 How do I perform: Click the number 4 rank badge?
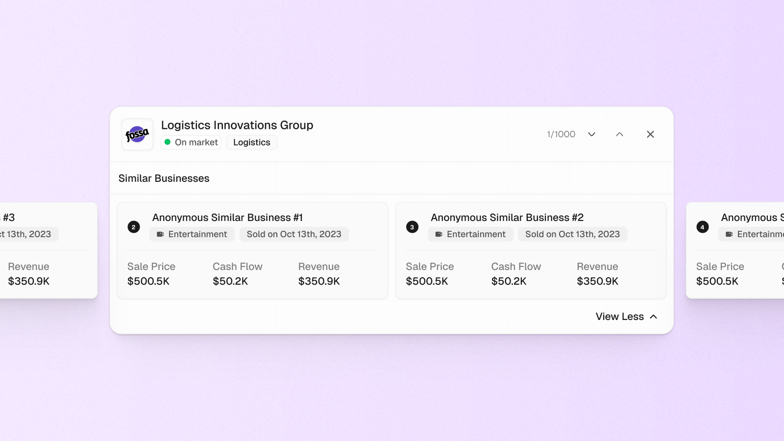coord(702,227)
